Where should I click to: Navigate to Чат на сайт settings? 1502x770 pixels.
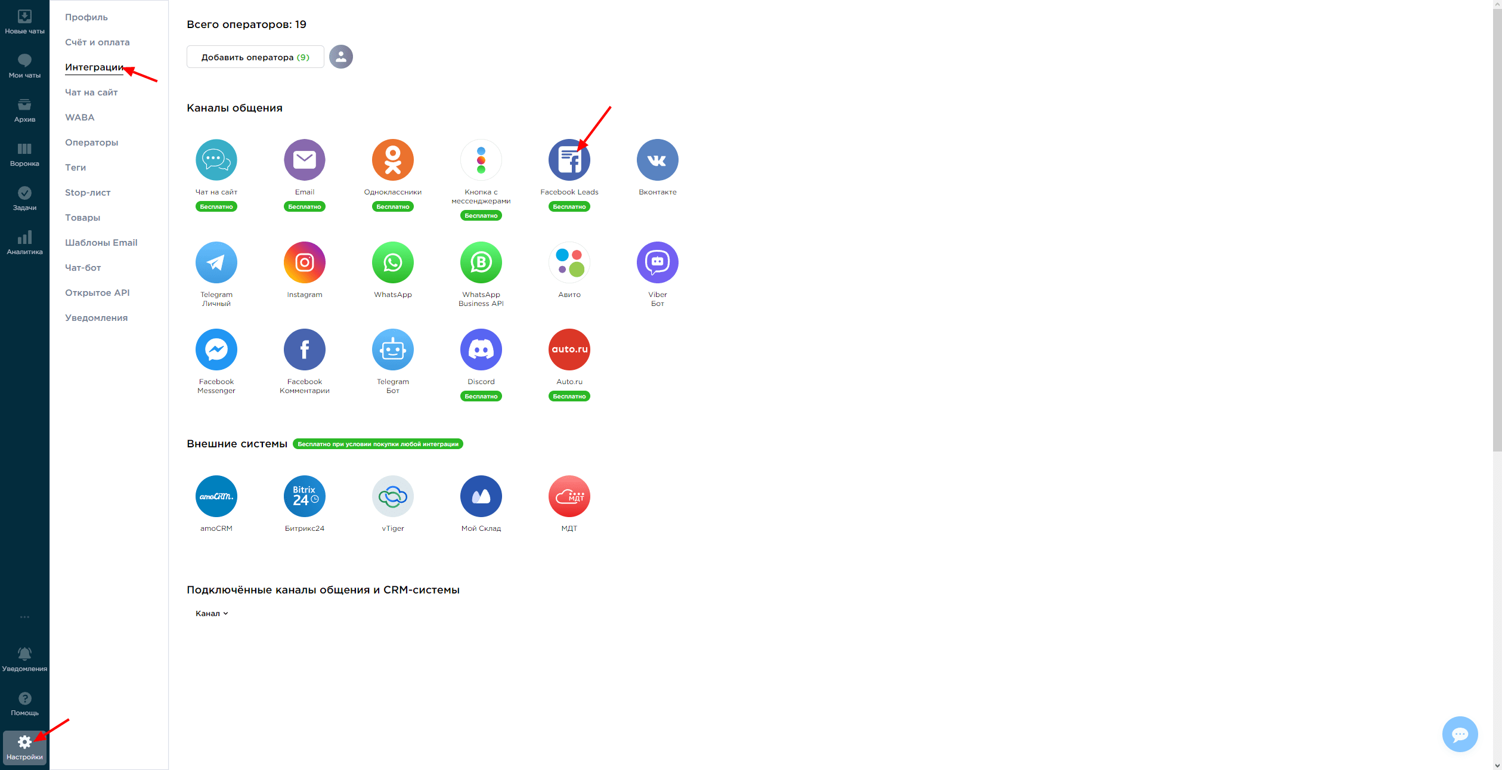pos(91,91)
